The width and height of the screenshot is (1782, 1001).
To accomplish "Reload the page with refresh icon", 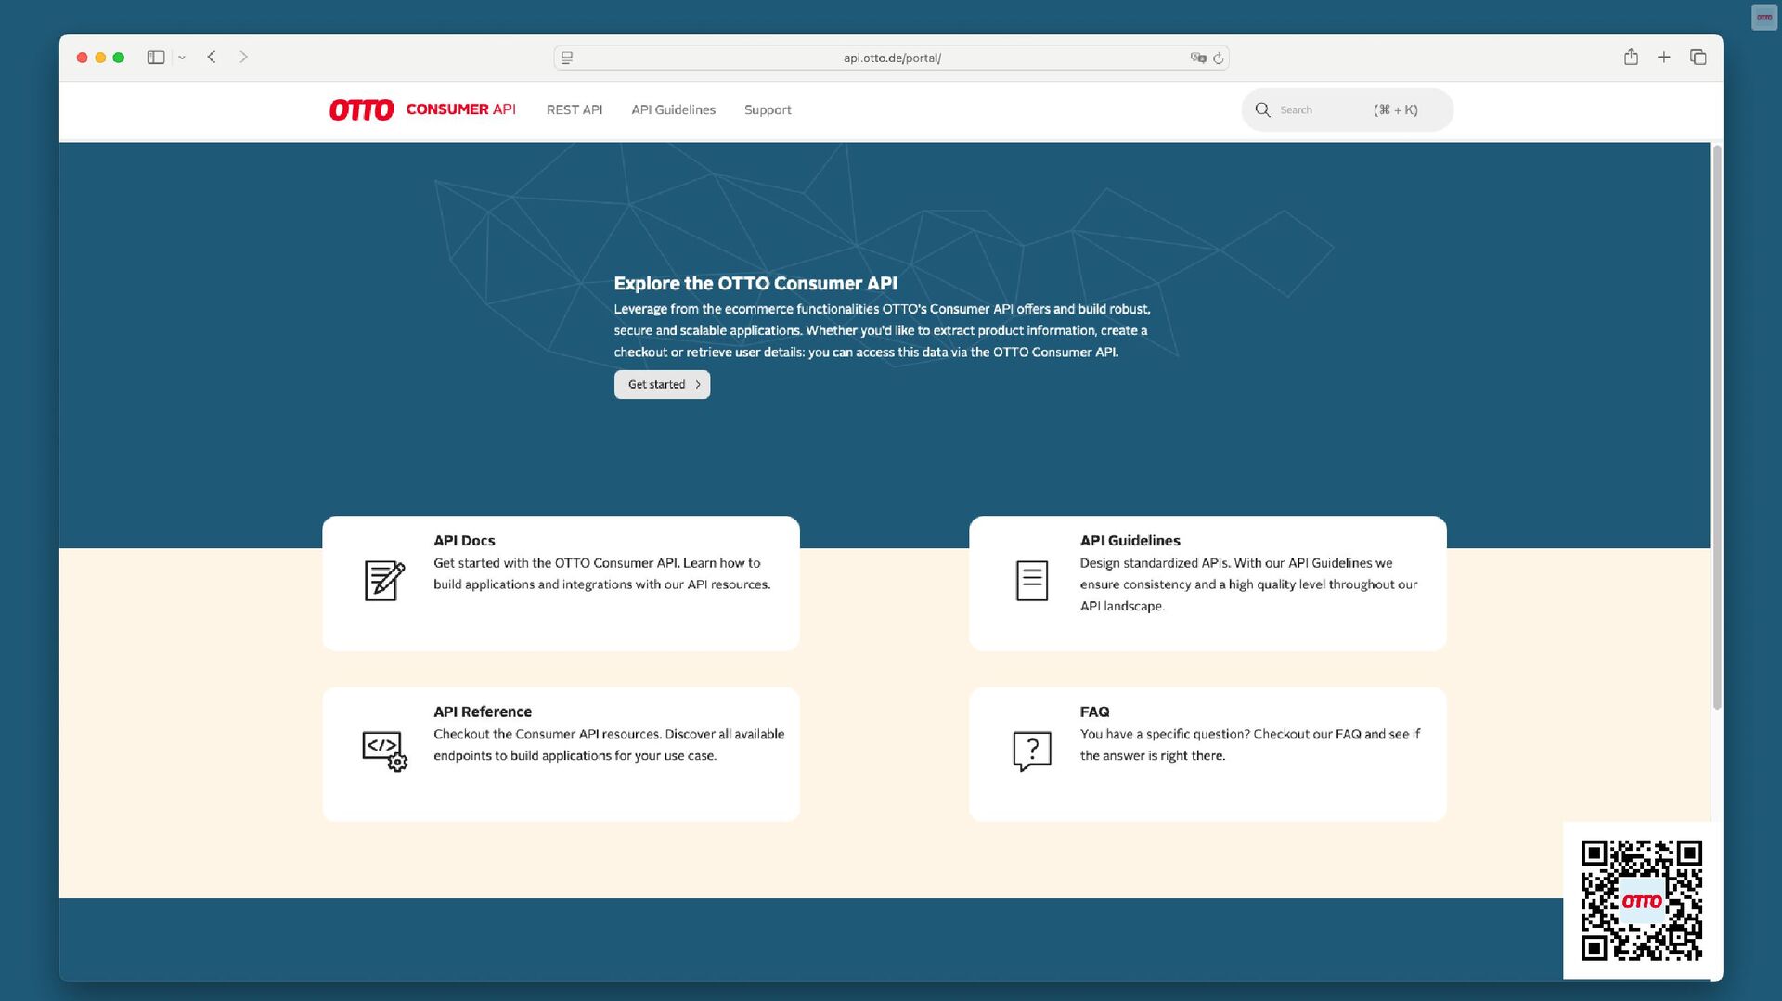I will click(x=1219, y=58).
